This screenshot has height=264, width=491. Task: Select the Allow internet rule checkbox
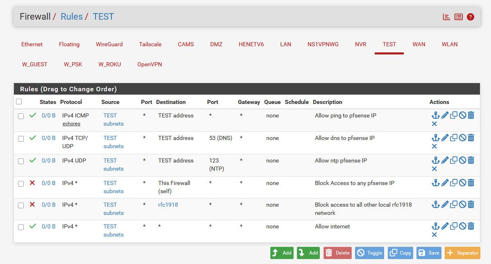(x=21, y=227)
